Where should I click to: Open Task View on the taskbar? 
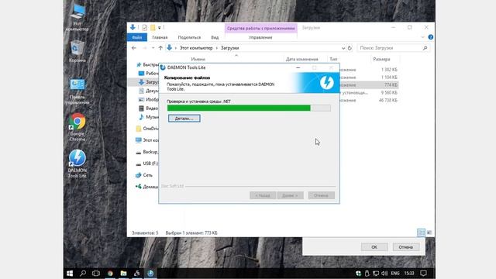point(96,273)
